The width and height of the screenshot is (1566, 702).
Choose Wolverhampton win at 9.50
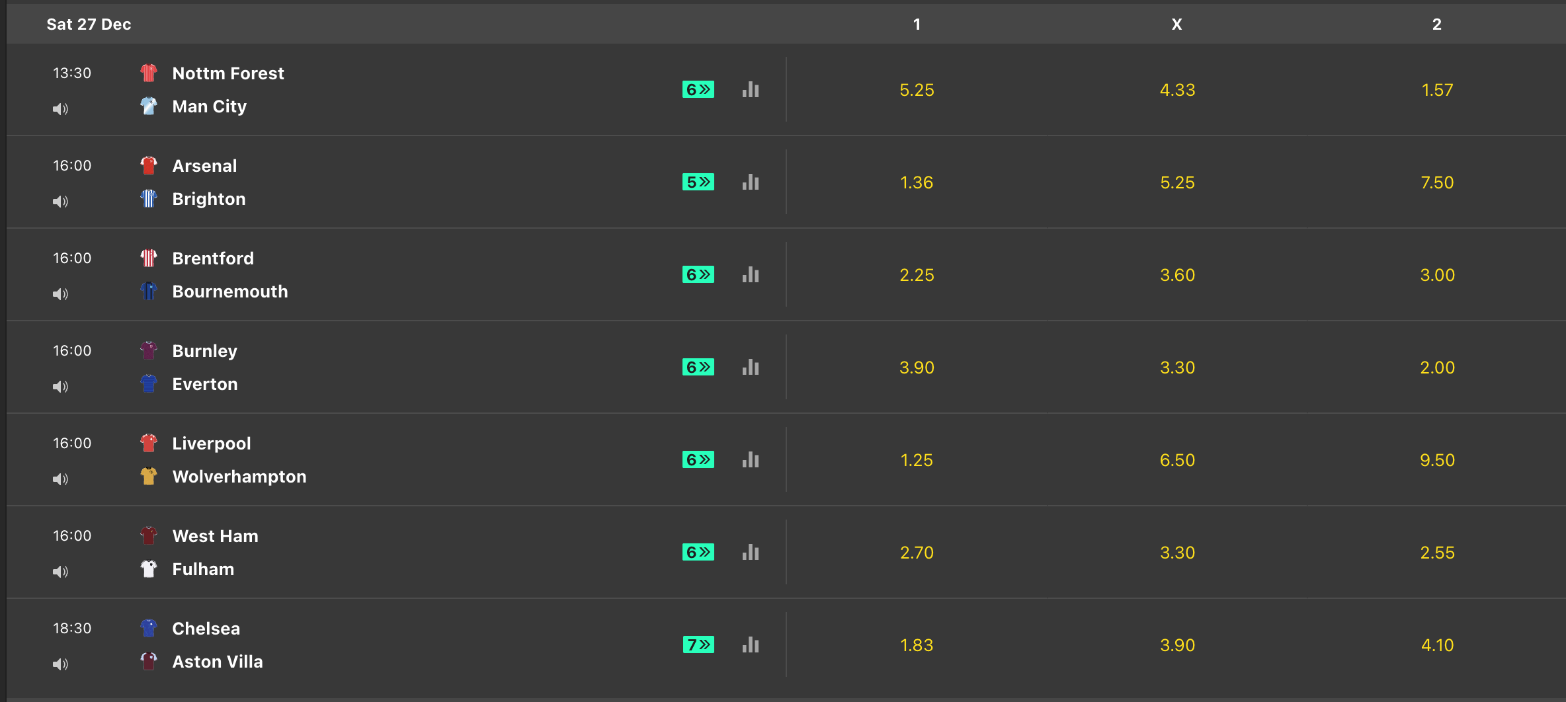click(x=1437, y=460)
